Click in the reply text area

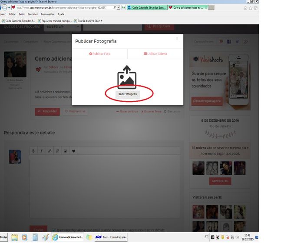(x=105, y=186)
